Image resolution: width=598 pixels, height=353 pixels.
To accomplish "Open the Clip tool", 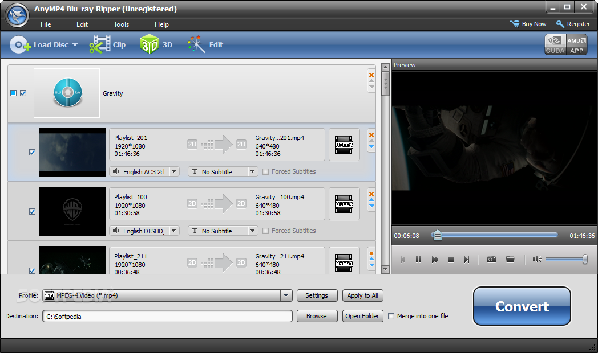I will (x=107, y=45).
